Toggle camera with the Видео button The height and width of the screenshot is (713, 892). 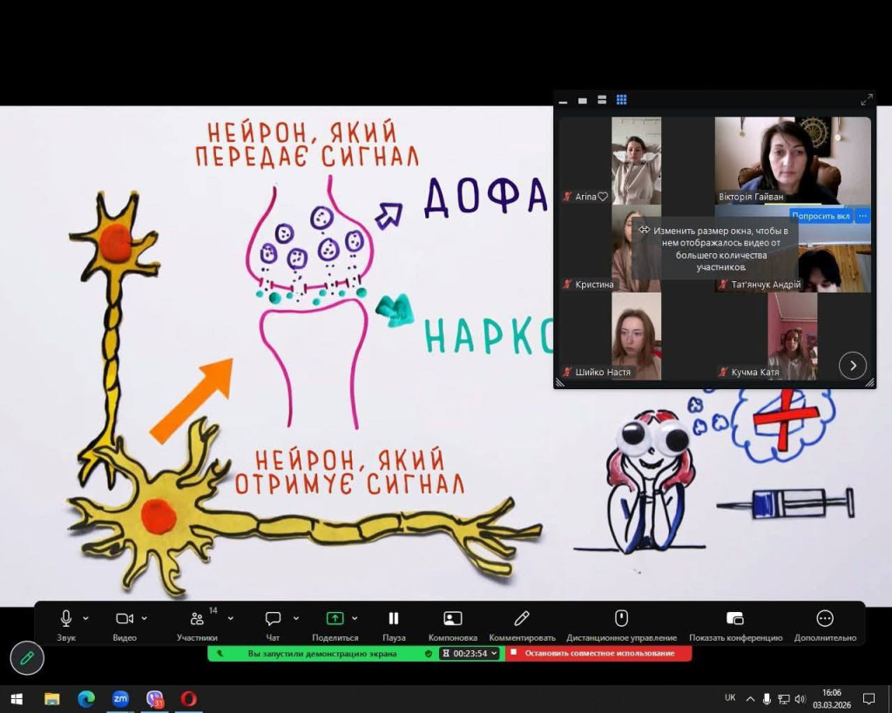click(125, 619)
